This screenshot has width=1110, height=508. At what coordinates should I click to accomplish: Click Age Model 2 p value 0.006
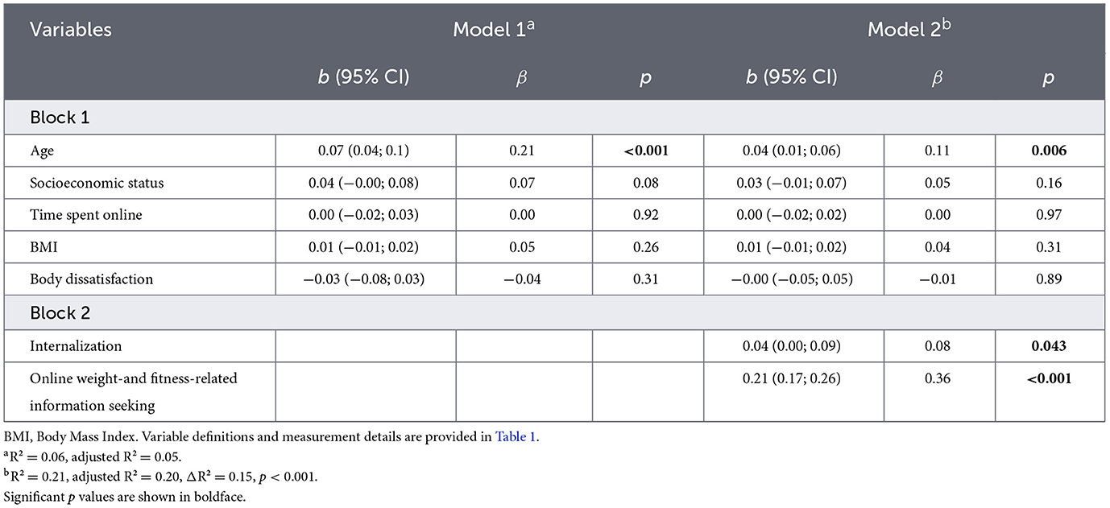pyautogui.click(x=1048, y=150)
